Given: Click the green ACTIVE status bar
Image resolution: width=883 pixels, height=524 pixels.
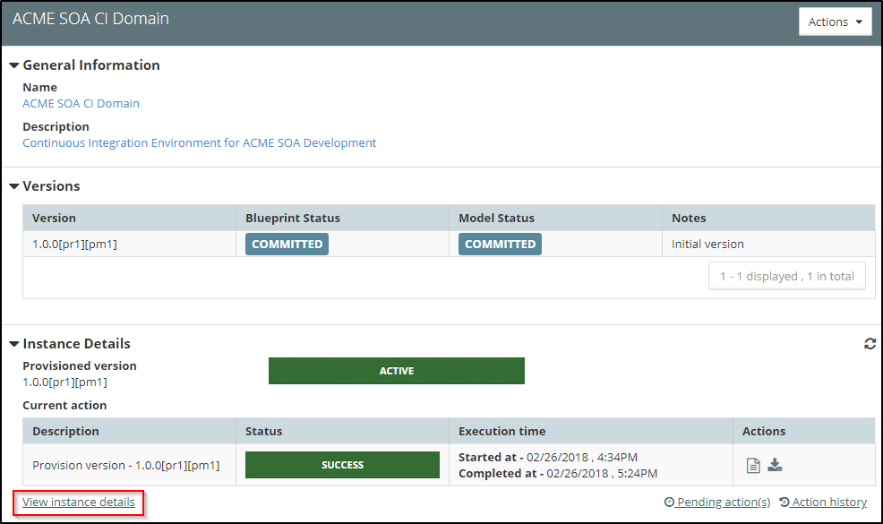Looking at the screenshot, I should click(x=396, y=371).
